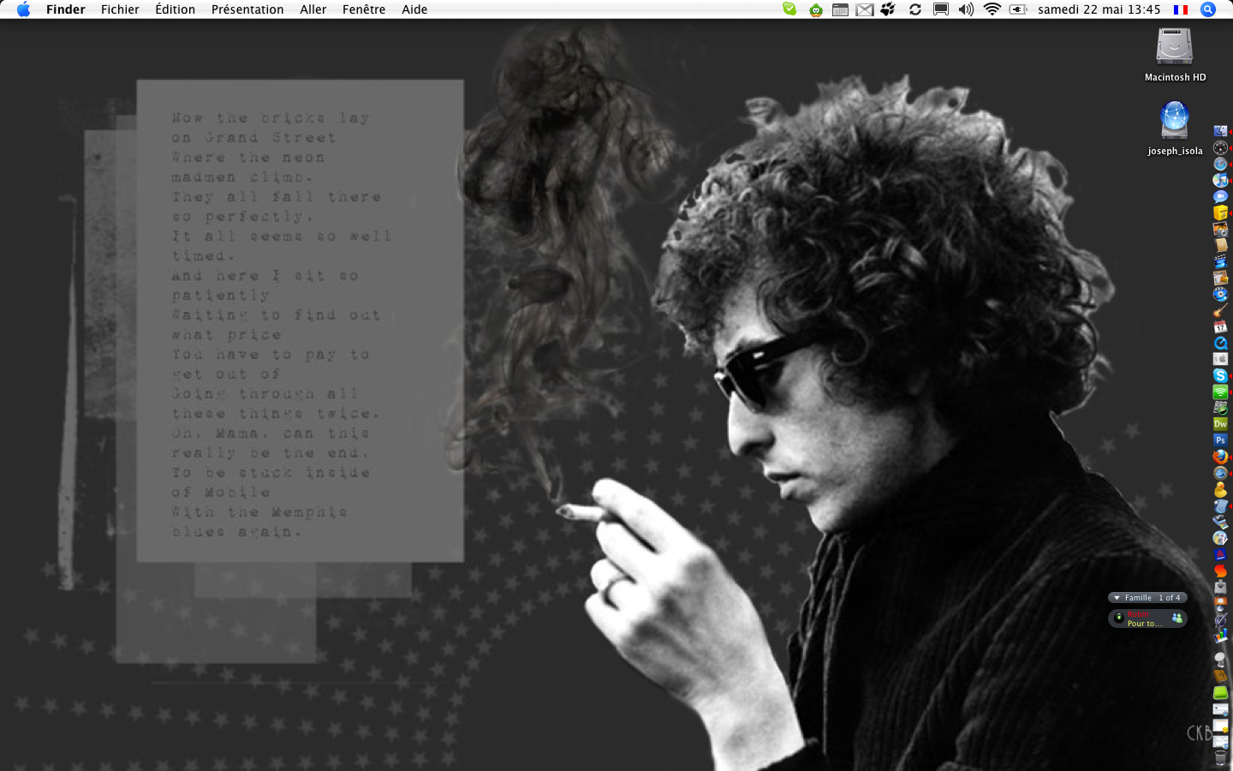Launch QuickTime Player from the Dock
Viewport: 1233px width, 771px height.
(1220, 343)
